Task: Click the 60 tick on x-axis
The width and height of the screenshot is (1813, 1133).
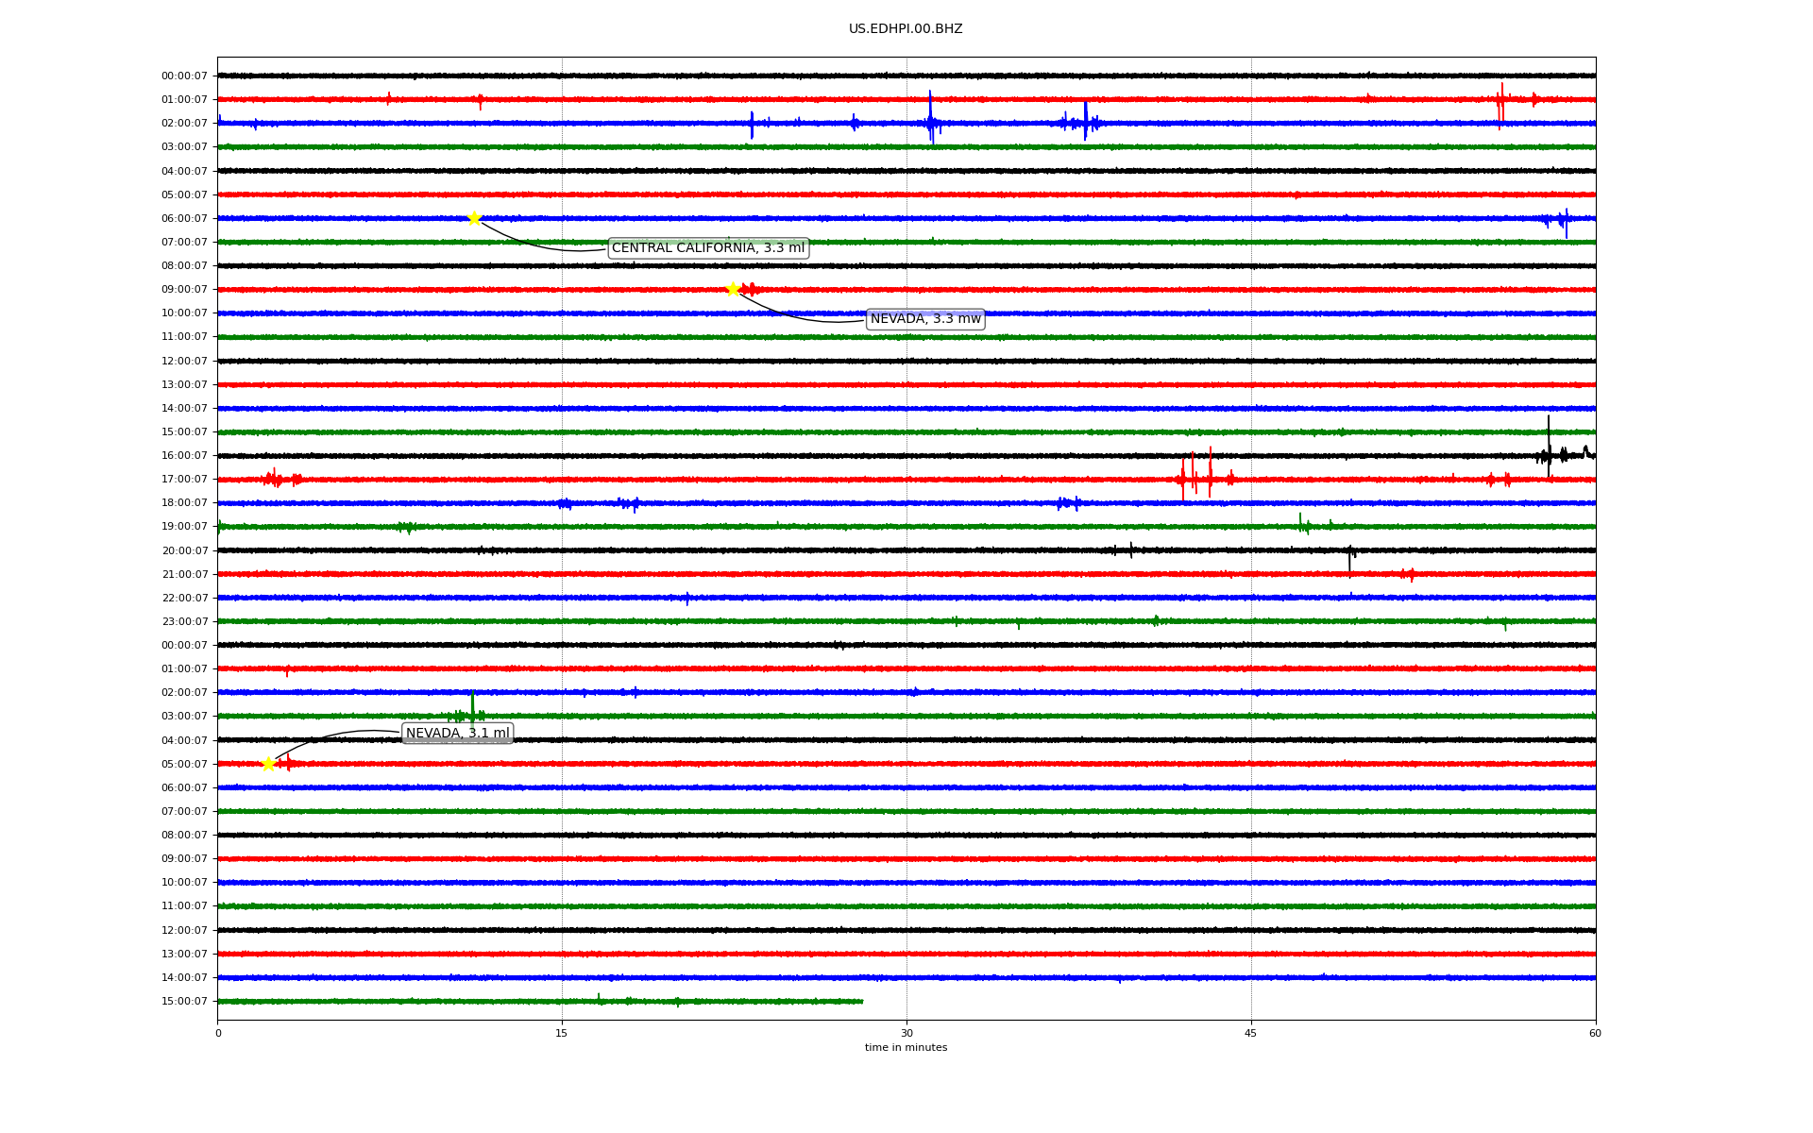Action: 1594,1033
